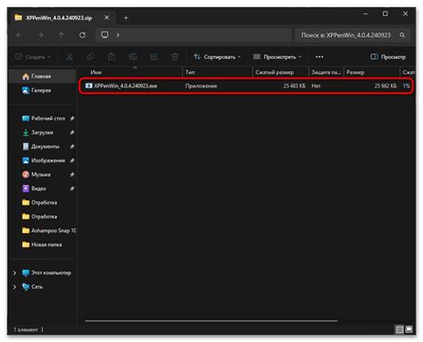Expand the Сеть tree node
The width and height of the screenshot is (423, 342).
(x=14, y=287)
